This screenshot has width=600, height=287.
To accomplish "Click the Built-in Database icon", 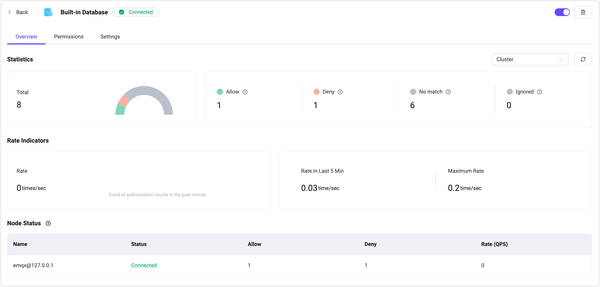I will pos(48,12).
